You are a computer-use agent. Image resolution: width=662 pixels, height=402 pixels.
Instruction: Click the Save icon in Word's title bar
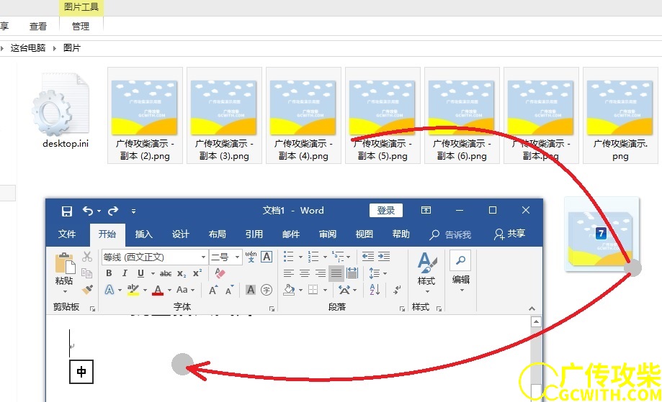[x=67, y=211]
